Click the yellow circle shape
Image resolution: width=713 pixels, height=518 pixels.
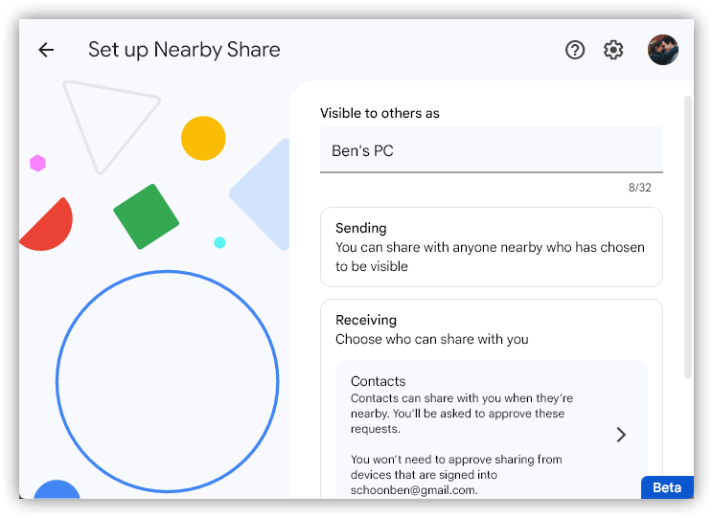click(x=203, y=138)
